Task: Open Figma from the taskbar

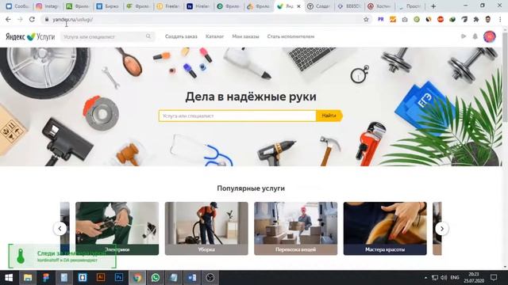Action: pos(46,278)
